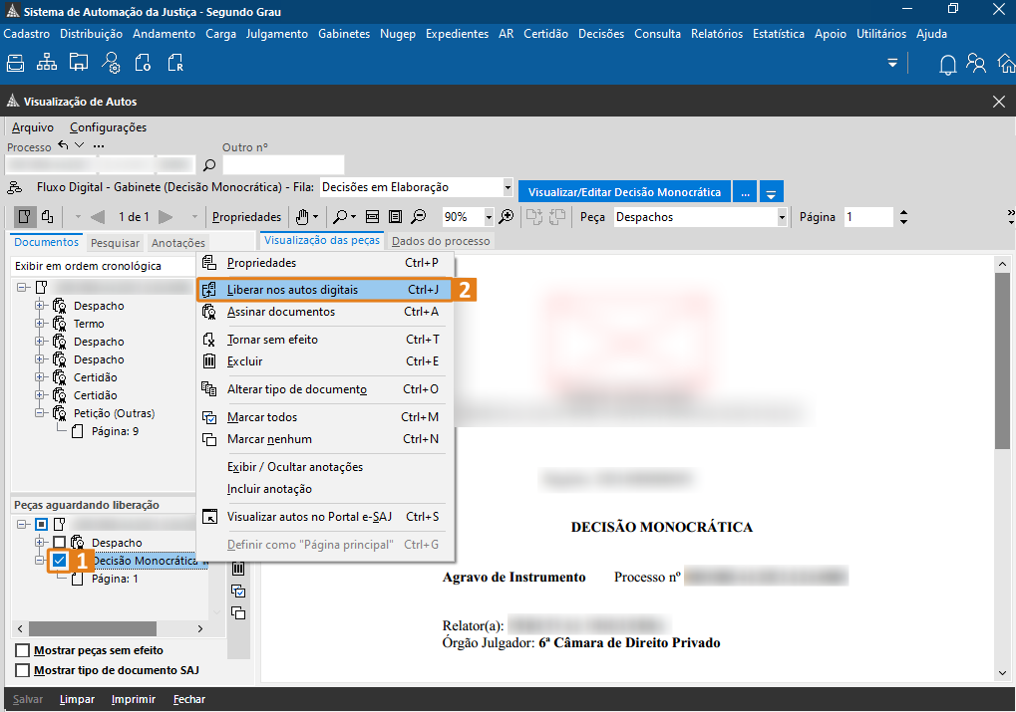Screen dimensions: 1016x712
Task: Click the hand pan tool icon
Action: point(302,217)
